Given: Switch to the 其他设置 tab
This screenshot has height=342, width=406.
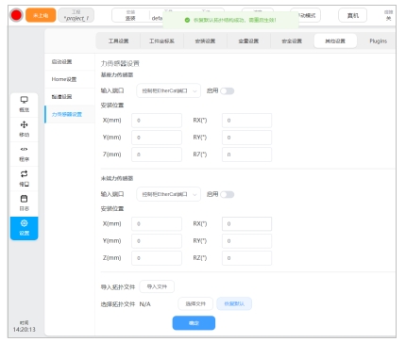Looking at the screenshot, I should (335, 41).
